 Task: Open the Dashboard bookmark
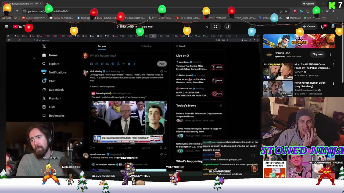pos(293,18)
